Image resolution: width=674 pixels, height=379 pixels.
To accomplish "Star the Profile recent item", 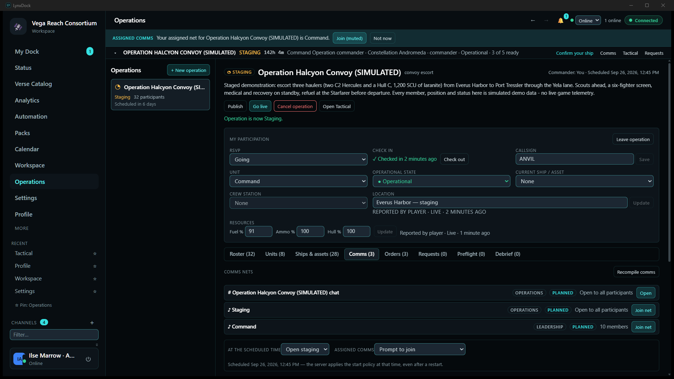I will (x=95, y=266).
